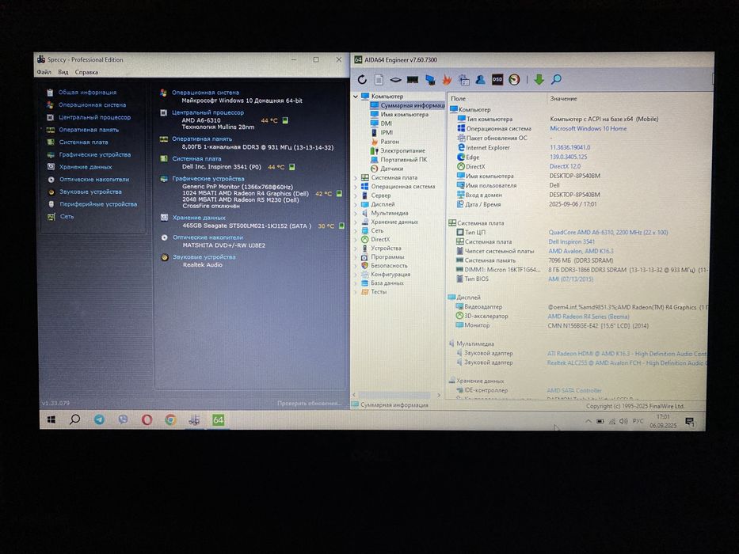Select Оперативная память in Speccy sidebar

tap(89, 130)
